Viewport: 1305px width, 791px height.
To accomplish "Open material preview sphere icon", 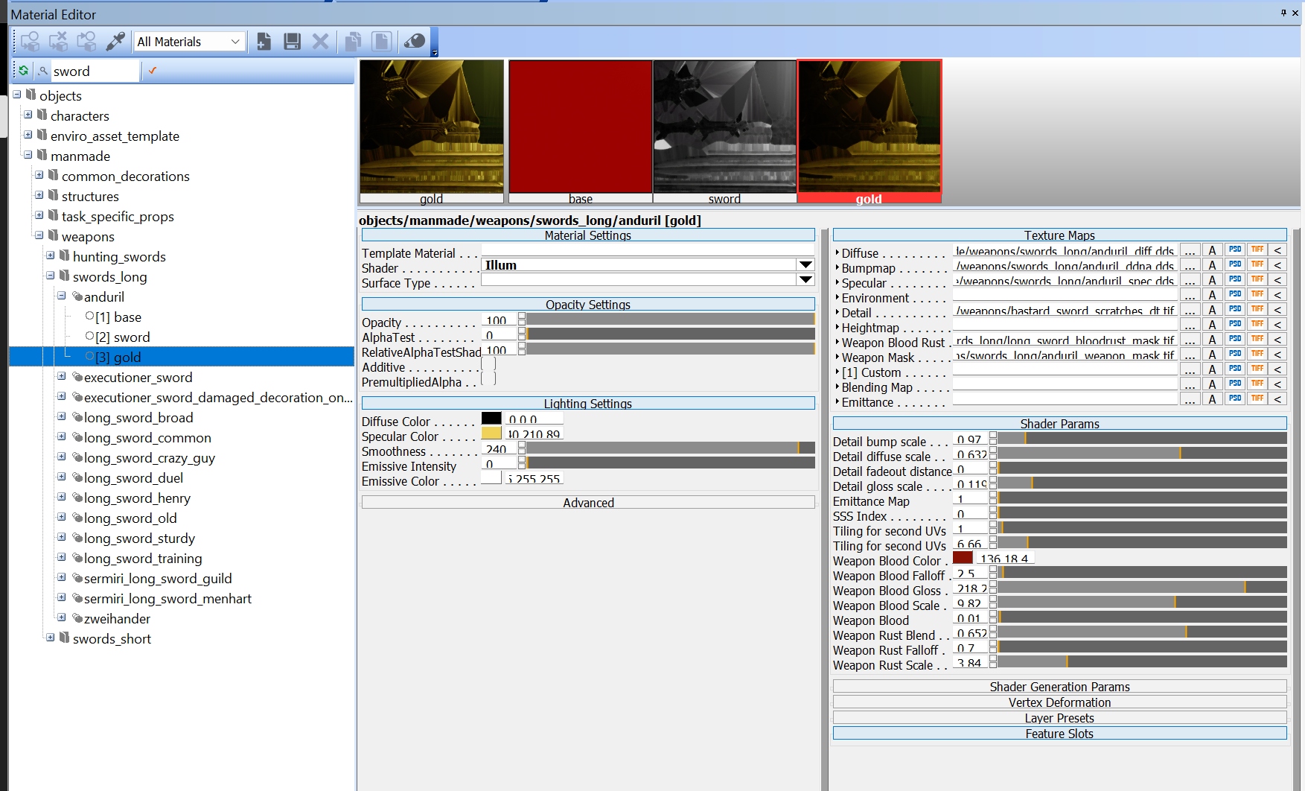I will pyautogui.click(x=414, y=42).
